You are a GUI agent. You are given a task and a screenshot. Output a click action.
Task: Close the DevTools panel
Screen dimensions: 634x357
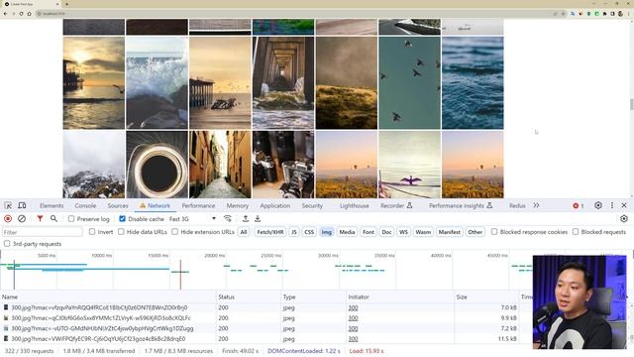(x=624, y=205)
